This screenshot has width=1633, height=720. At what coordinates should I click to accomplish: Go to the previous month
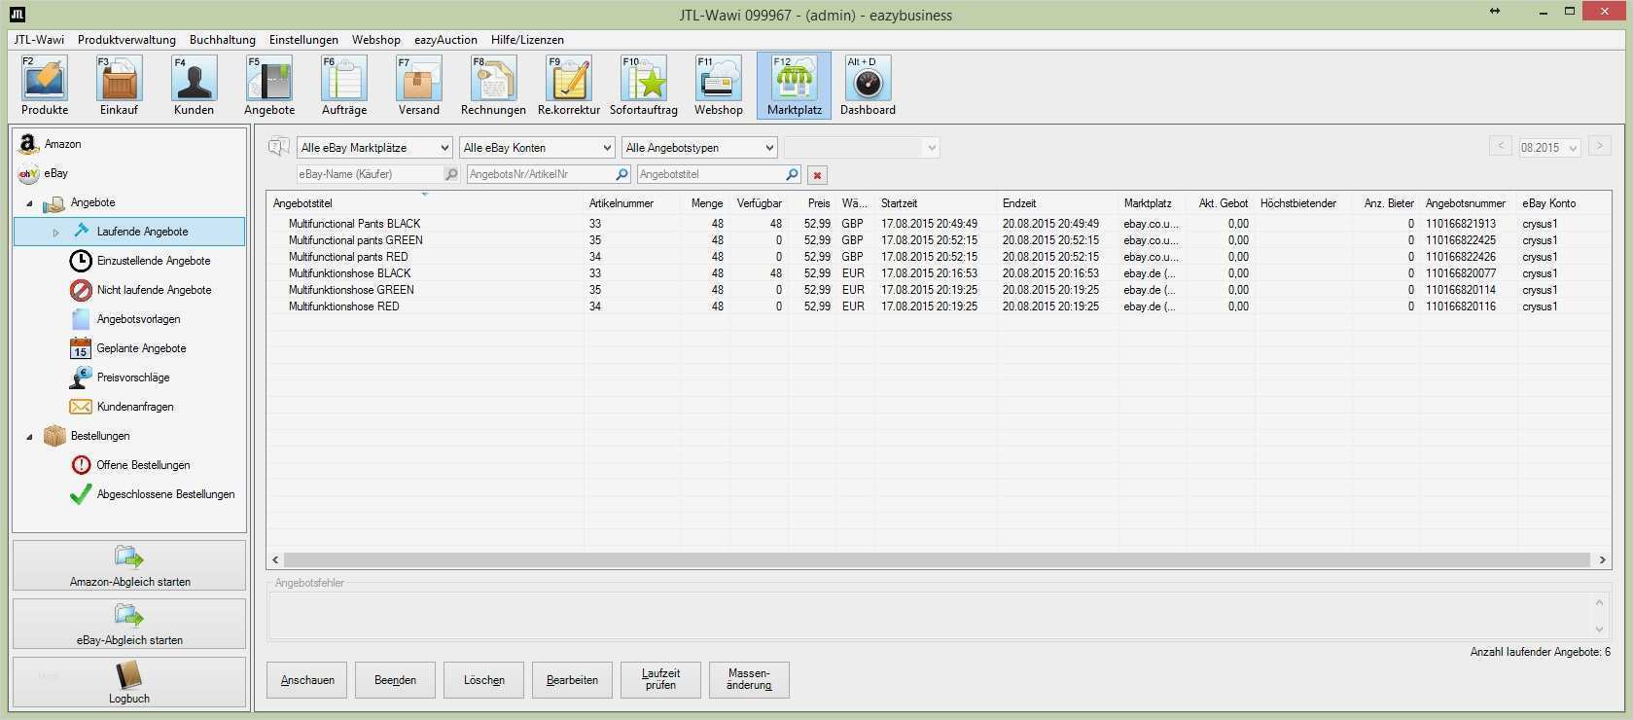1501,147
